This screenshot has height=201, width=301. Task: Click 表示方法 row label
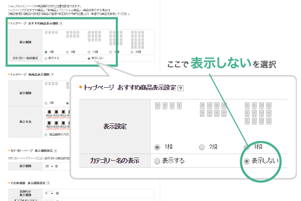(x=26, y=122)
